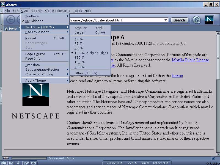Set text size to 200 %
This screenshot has width=220, height=165.
point(90,67)
